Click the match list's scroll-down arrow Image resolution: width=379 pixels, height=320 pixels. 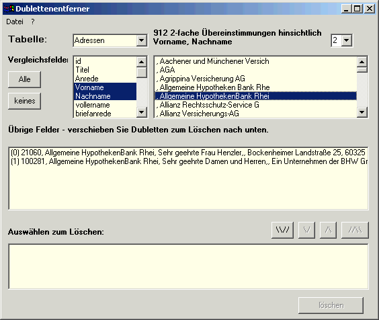click(362, 112)
